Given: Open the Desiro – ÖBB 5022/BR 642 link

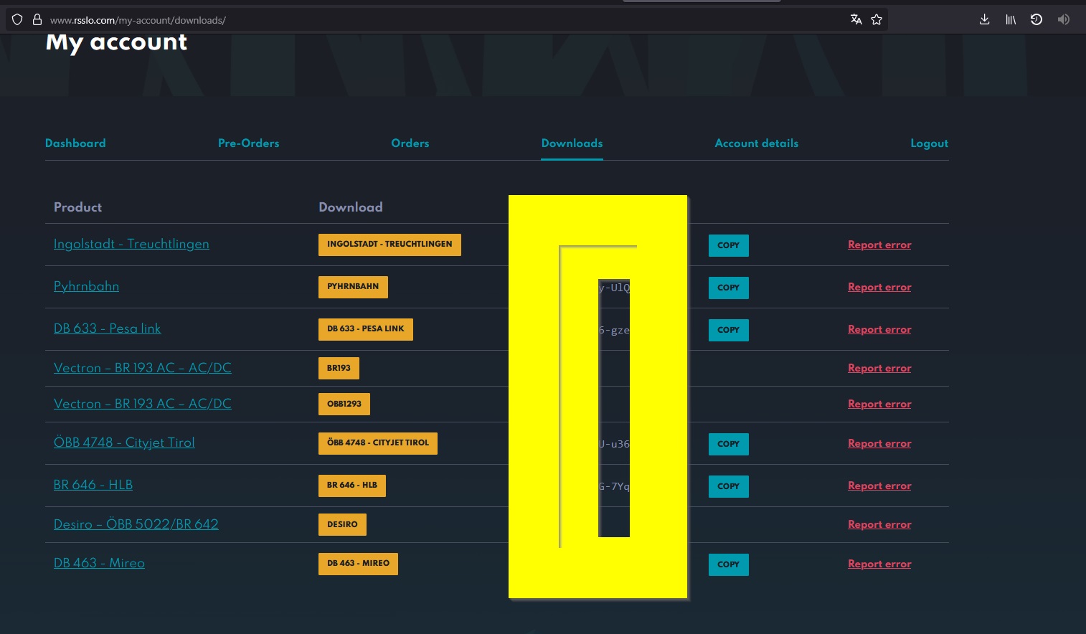Looking at the screenshot, I should click(x=136, y=524).
